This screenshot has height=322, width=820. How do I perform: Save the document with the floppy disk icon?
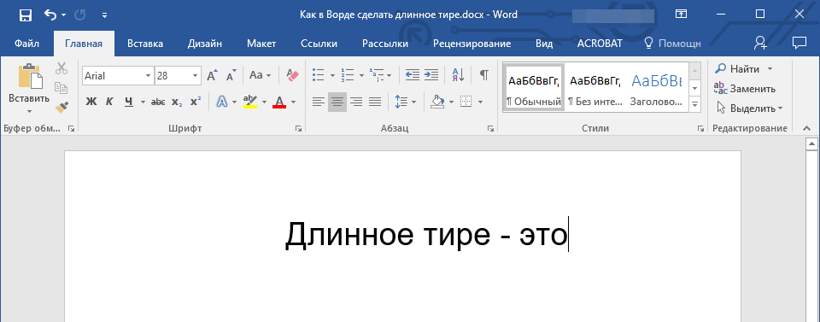coord(25,15)
